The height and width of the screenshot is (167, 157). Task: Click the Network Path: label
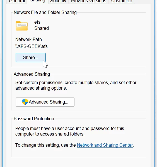coord(29,40)
